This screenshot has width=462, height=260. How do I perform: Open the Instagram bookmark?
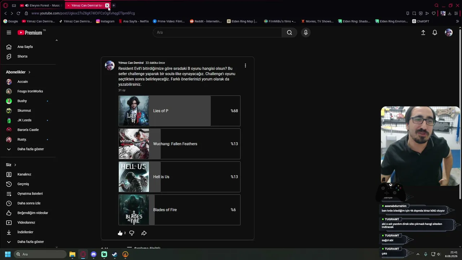(105, 21)
